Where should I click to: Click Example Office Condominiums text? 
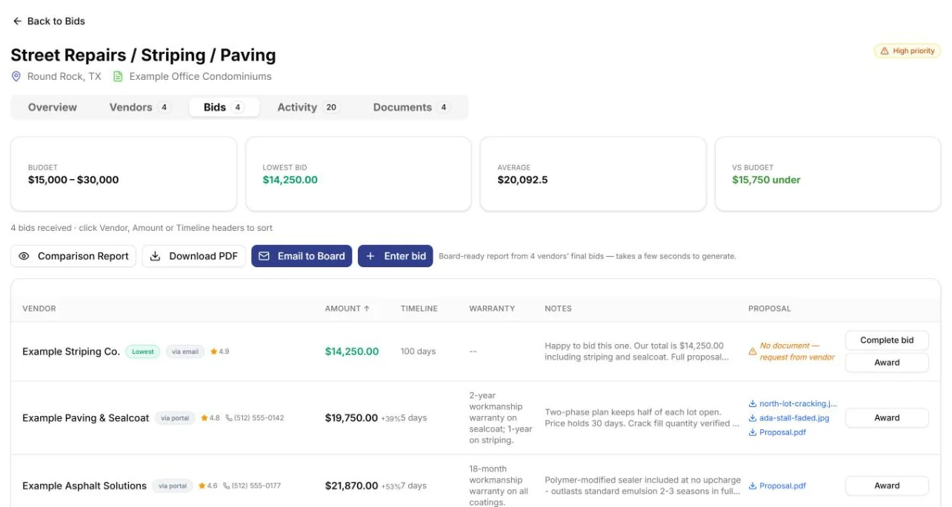click(200, 76)
